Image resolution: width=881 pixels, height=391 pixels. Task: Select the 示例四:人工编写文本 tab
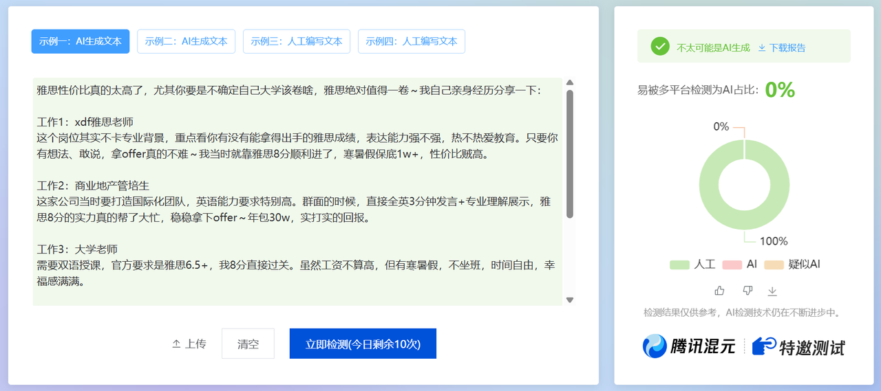pos(411,41)
